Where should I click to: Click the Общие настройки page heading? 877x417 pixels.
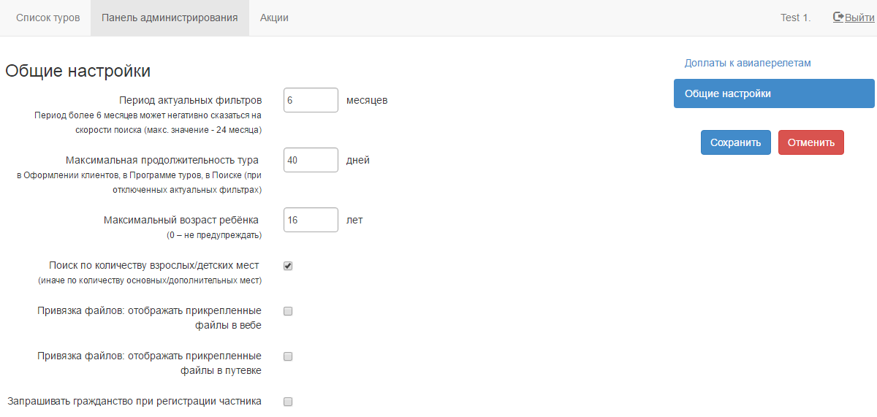tap(78, 71)
